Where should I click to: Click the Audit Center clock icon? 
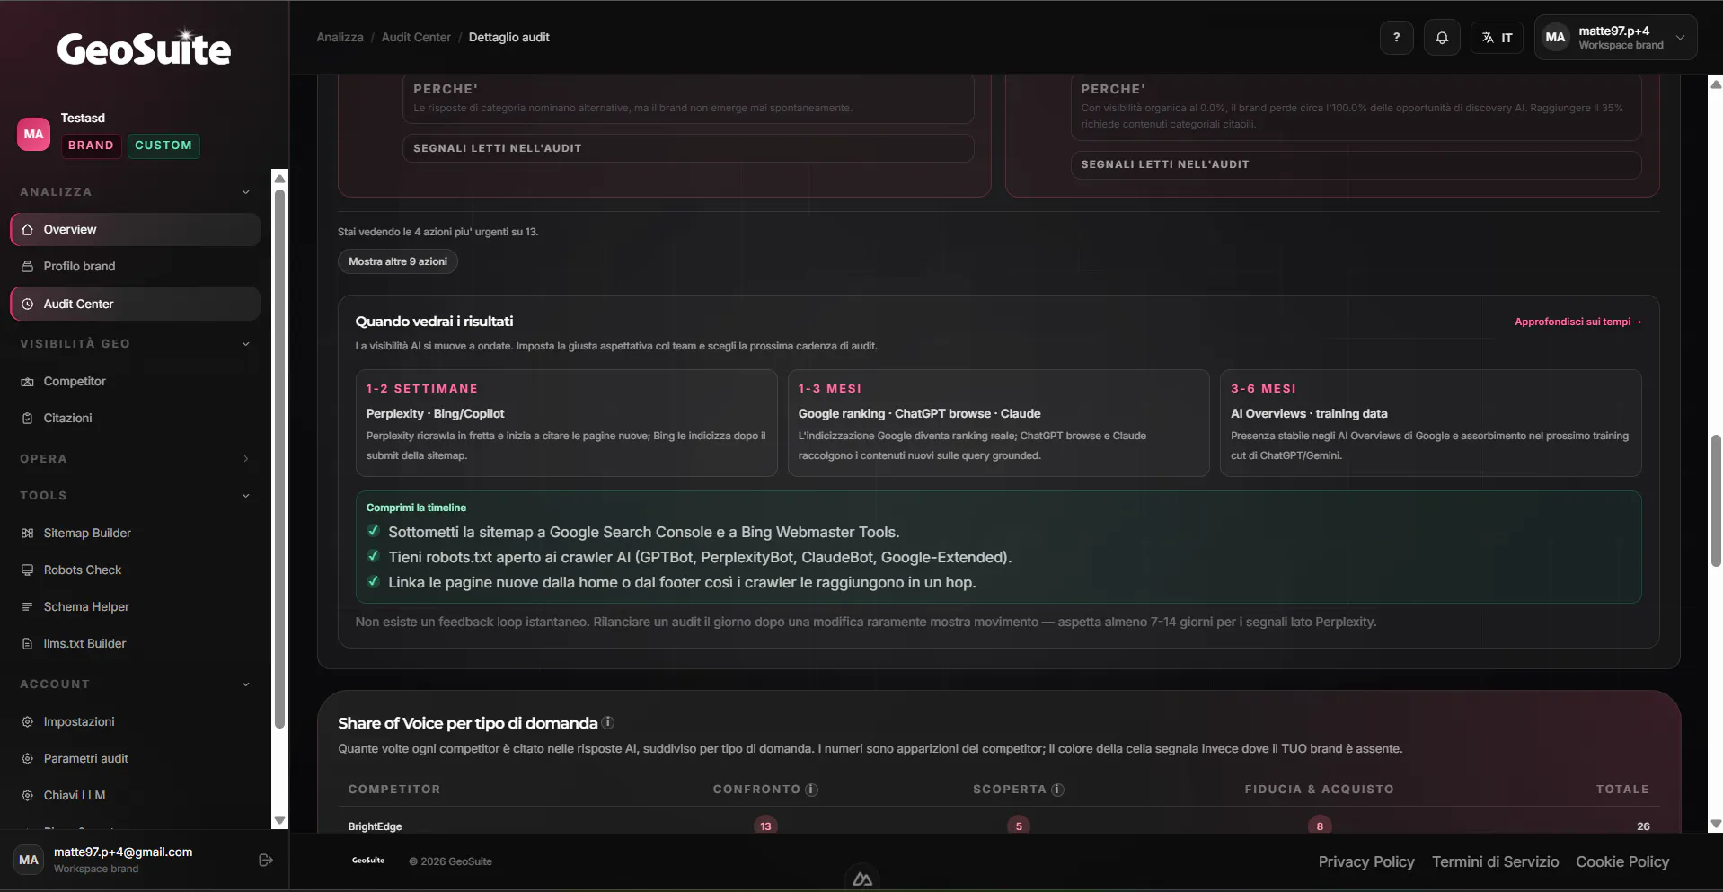[x=28, y=304]
